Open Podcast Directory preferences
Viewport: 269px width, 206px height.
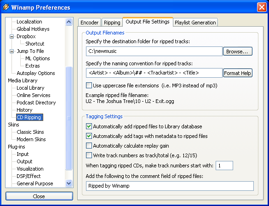(x=36, y=103)
